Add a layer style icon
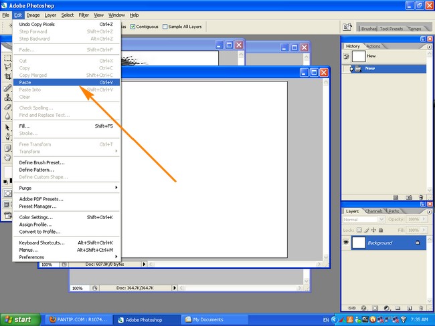Viewport: 435px width, 326px height. [x=363, y=308]
